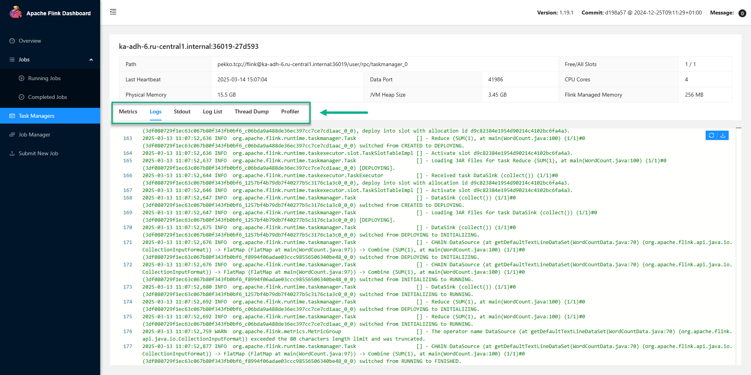Click the Path label cell

165,64
